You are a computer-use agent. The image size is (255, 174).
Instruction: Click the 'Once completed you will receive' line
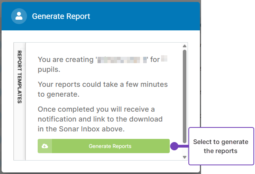96,109
